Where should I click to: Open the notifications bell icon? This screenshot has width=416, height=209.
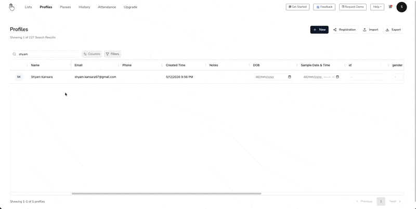point(391,7)
